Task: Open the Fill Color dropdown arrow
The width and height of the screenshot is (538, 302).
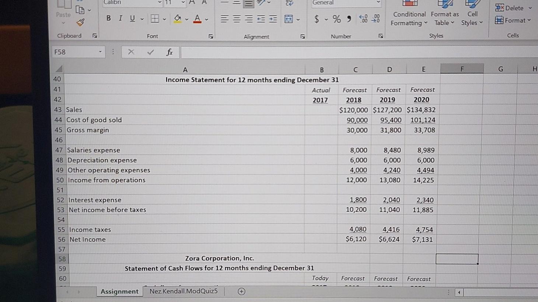Action: pos(186,18)
